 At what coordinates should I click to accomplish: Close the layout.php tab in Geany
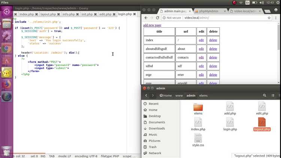point(58,14)
